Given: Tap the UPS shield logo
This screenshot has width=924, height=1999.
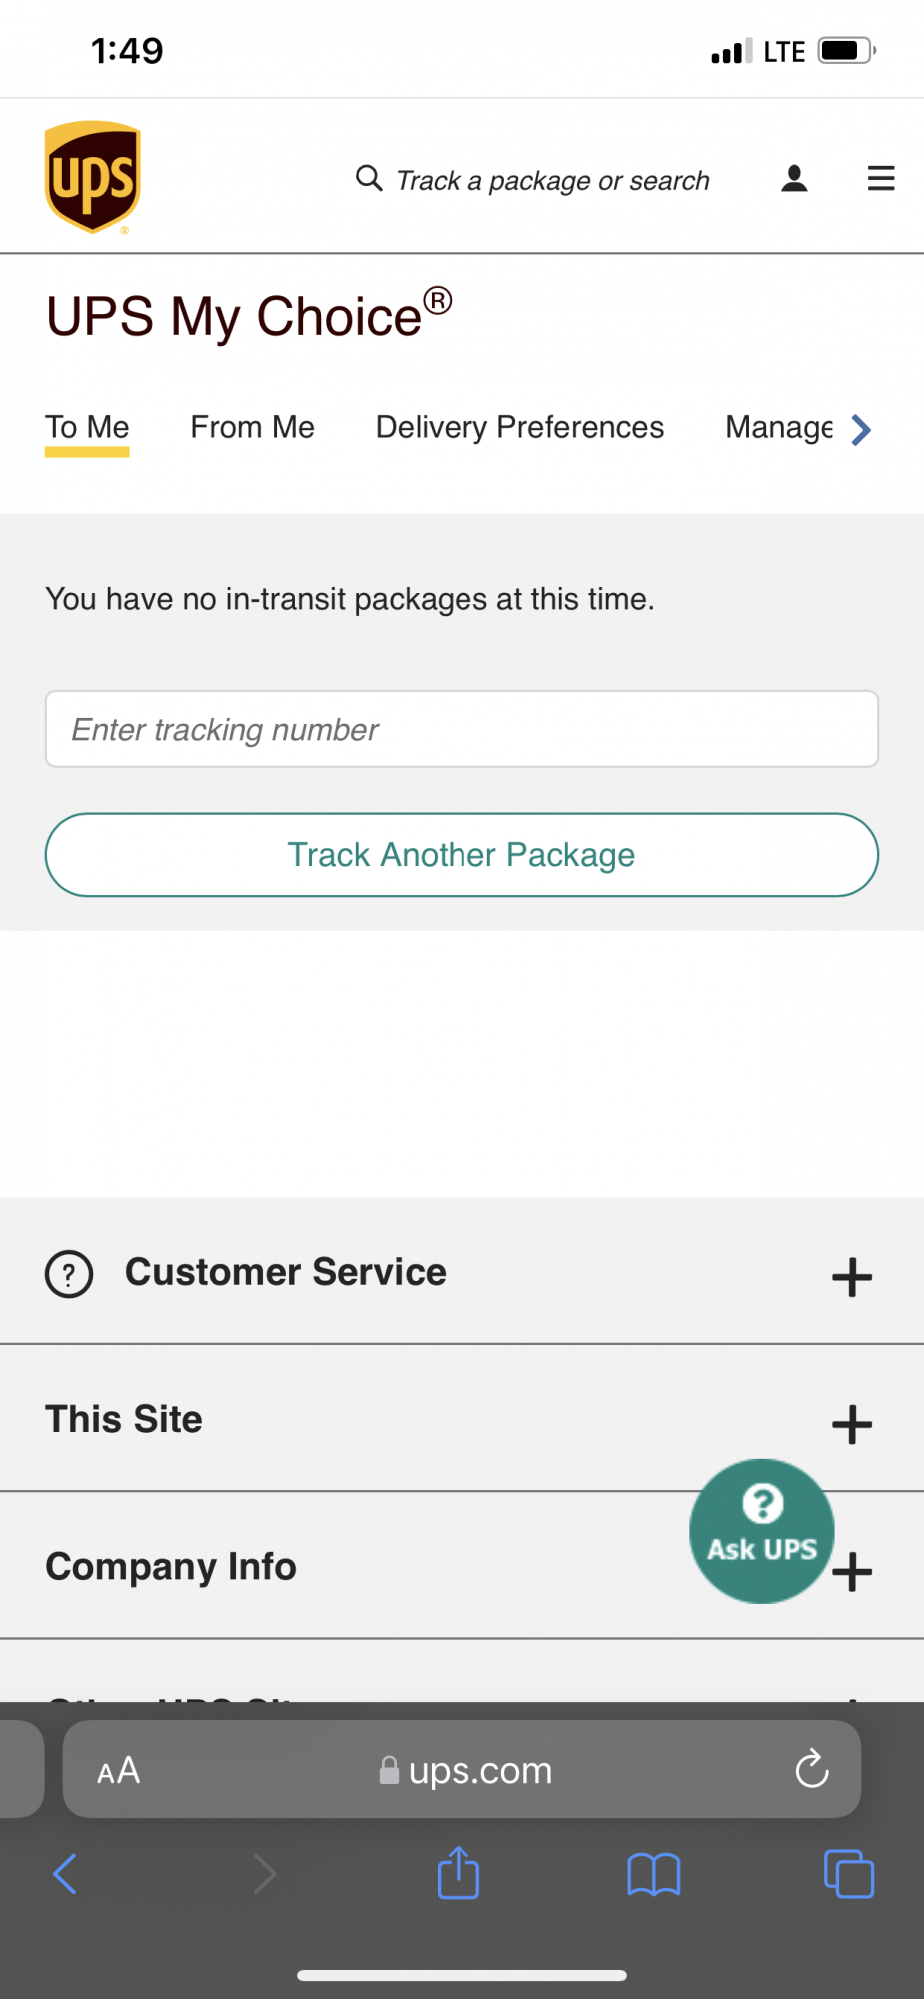Looking at the screenshot, I should point(92,177).
